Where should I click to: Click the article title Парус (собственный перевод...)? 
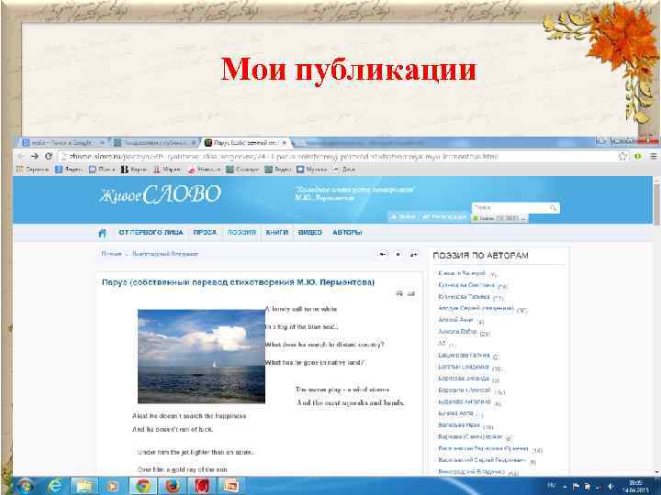[238, 282]
